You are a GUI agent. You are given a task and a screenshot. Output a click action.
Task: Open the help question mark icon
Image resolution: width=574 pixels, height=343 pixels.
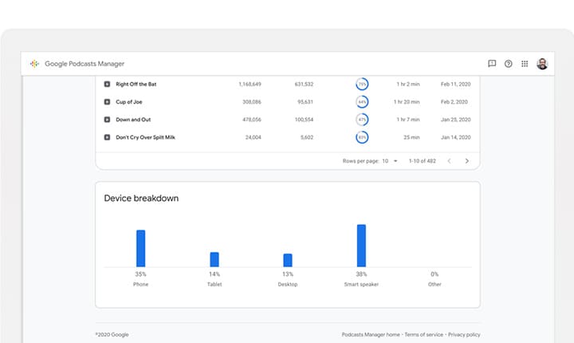[x=509, y=64]
